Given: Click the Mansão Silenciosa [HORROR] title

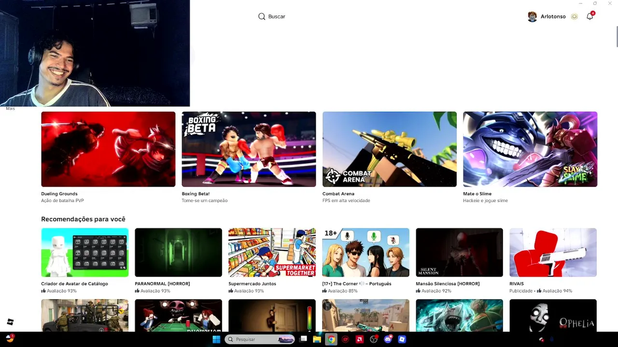Looking at the screenshot, I should pyautogui.click(x=448, y=284).
